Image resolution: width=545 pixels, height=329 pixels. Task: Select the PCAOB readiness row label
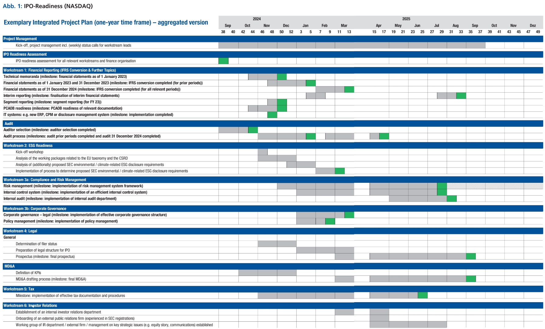point(63,108)
